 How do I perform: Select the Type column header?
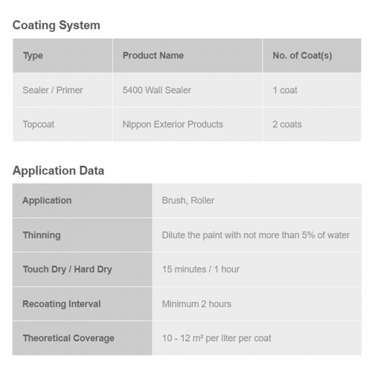tap(62, 56)
